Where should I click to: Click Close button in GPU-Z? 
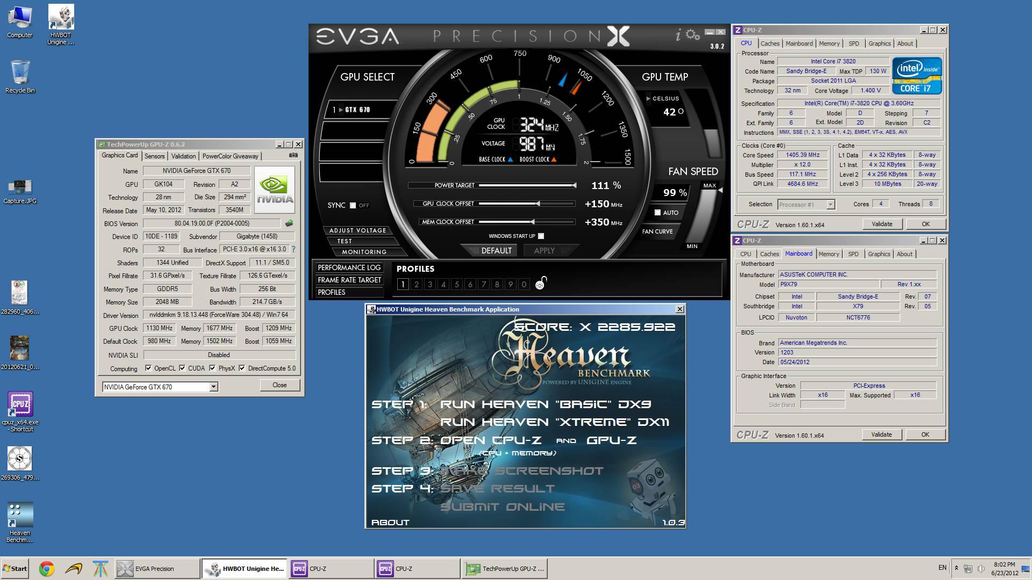click(279, 385)
